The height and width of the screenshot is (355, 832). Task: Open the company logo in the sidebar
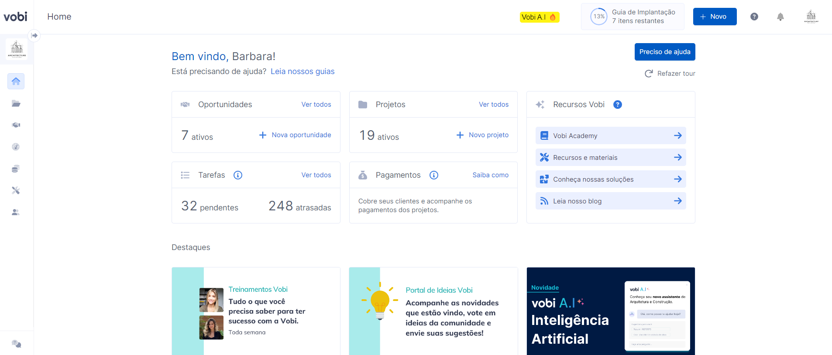(x=17, y=49)
